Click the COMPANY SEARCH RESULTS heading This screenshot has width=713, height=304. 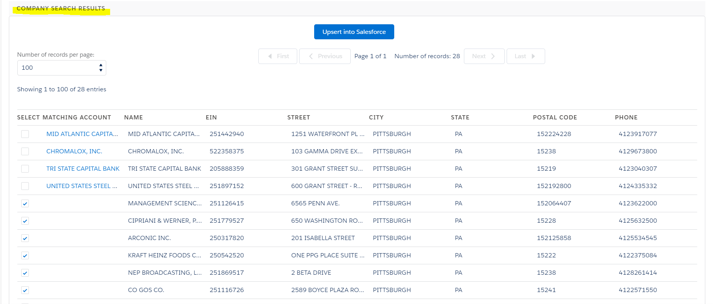pyautogui.click(x=61, y=8)
